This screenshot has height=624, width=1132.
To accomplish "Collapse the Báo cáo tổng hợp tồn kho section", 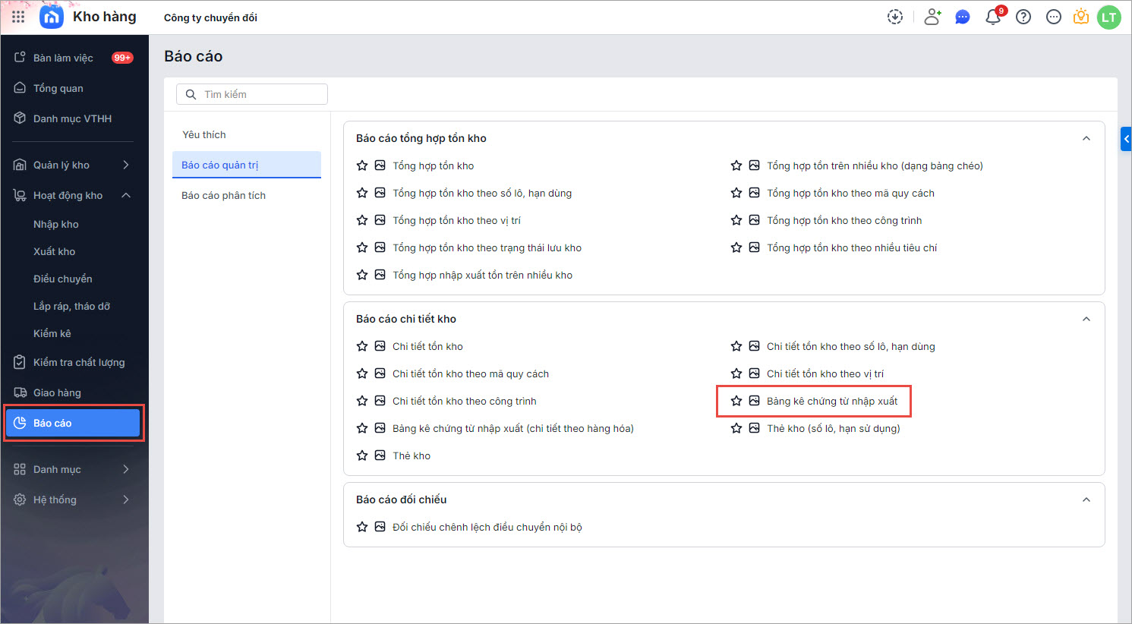I will 1086,138.
